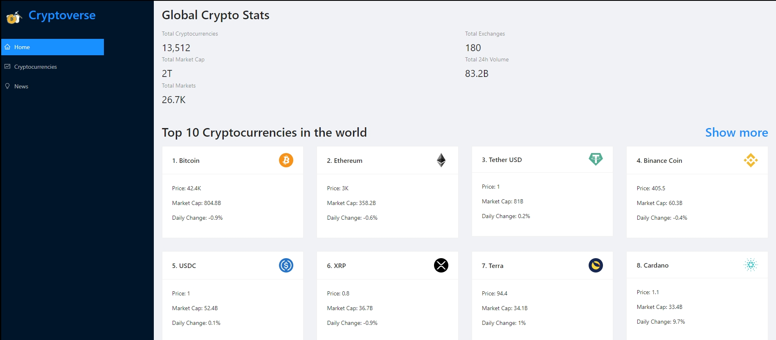Click Bitcoin Price: 42.4K text
The width and height of the screenshot is (776, 340).
coord(187,189)
